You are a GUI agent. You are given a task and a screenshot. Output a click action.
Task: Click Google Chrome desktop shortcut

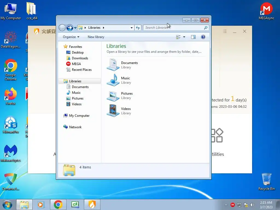point(11,70)
